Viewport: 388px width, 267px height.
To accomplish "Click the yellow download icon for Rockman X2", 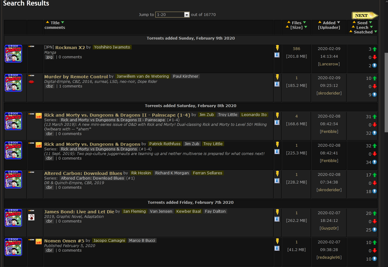I will pyautogui.click(x=277, y=48).
